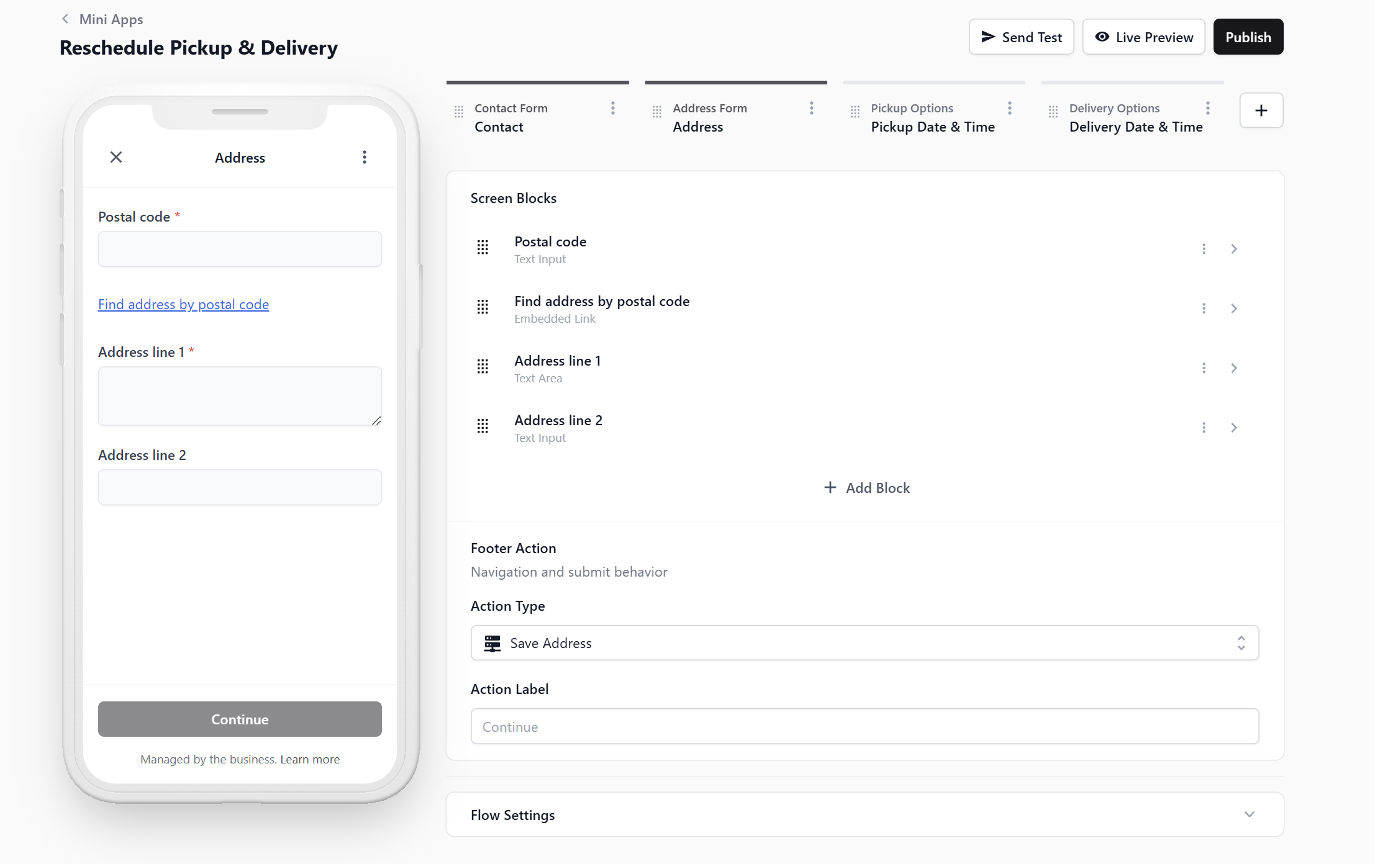Click Find address by postal code link in preview
Image resolution: width=1375 pixels, height=864 pixels.
click(183, 304)
